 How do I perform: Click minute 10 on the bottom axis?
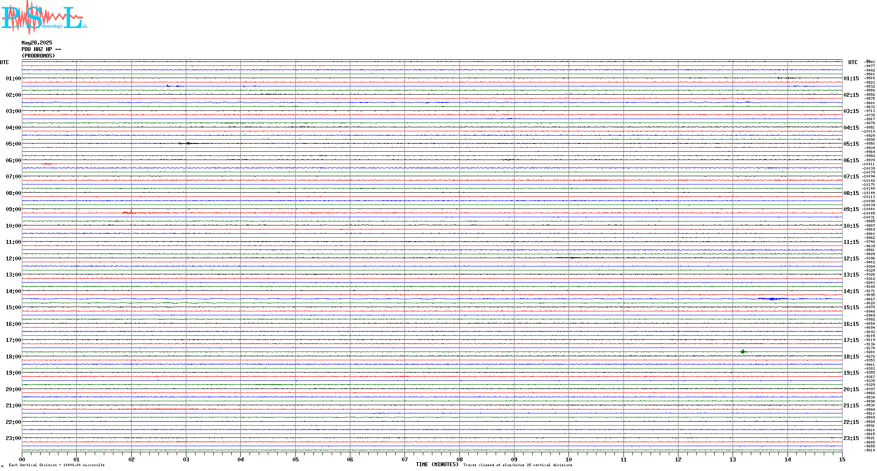[x=569, y=459]
